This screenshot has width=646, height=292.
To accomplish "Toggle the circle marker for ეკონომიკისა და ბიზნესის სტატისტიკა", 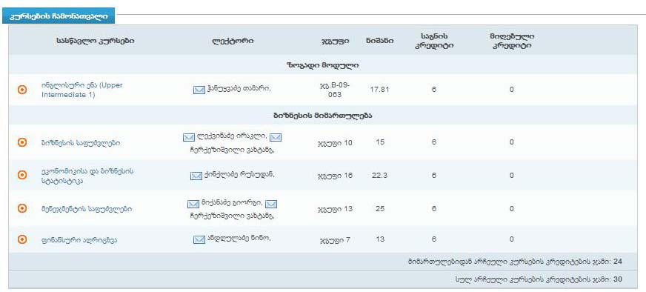I will [x=22, y=176].
